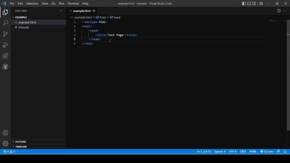The width and height of the screenshot is (290, 163).
Task: Click the opening <head> tag
Action: [x=94, y=31]
